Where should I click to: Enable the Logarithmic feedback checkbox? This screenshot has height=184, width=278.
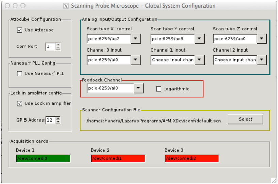[x=158, y=89]
